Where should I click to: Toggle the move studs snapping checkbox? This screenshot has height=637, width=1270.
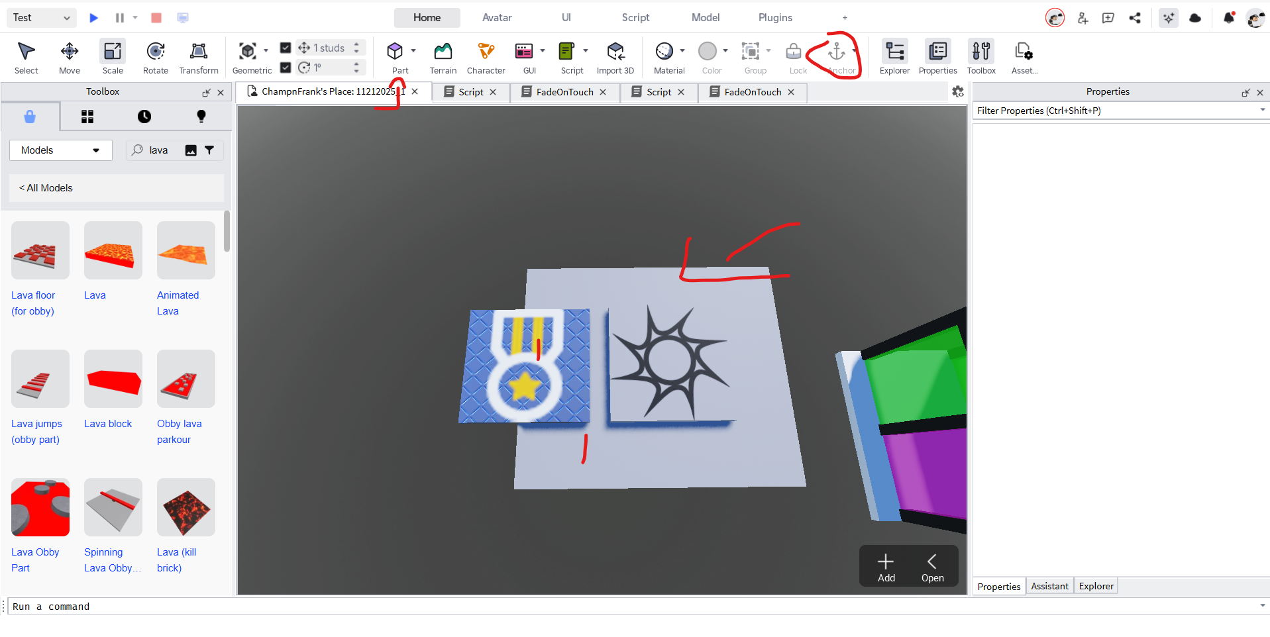(286, 48)
